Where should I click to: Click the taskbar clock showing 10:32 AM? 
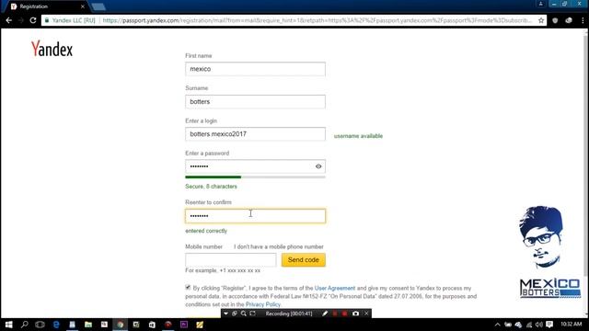pos(571,325)
